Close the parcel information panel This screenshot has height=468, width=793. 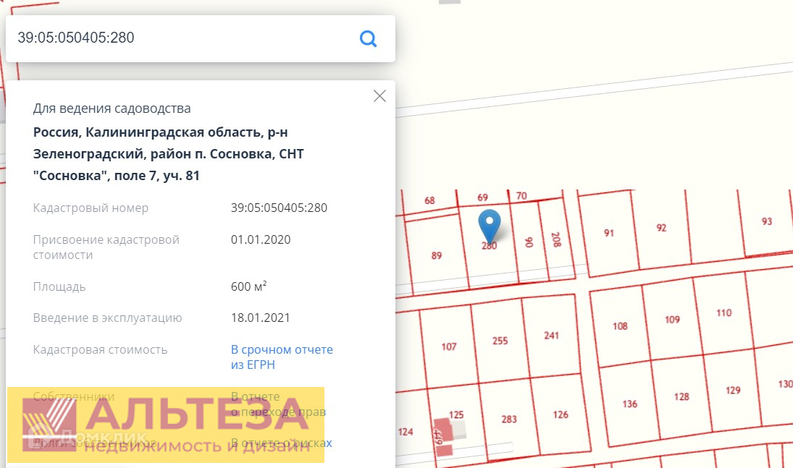379,96
